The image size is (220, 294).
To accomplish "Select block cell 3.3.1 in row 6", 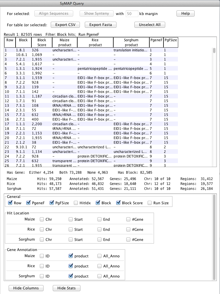I will pyautogui.click(x=23, y=73).
